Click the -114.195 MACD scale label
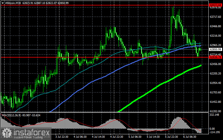This screenshot has width=223, height=140. tap(215, 132)
